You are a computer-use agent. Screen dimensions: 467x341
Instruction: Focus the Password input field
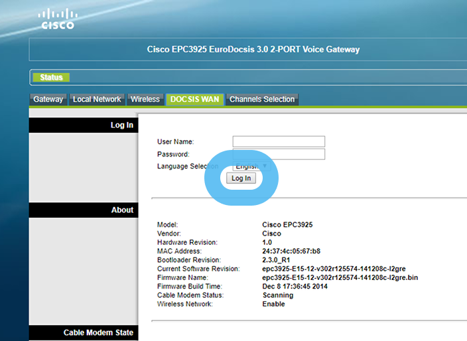click(x=279, y=154)
